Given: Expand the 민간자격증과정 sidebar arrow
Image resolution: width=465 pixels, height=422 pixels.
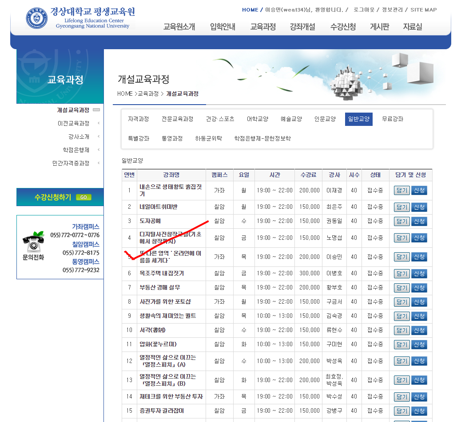Looking at the screenshot, I should (x=99, y=163).
